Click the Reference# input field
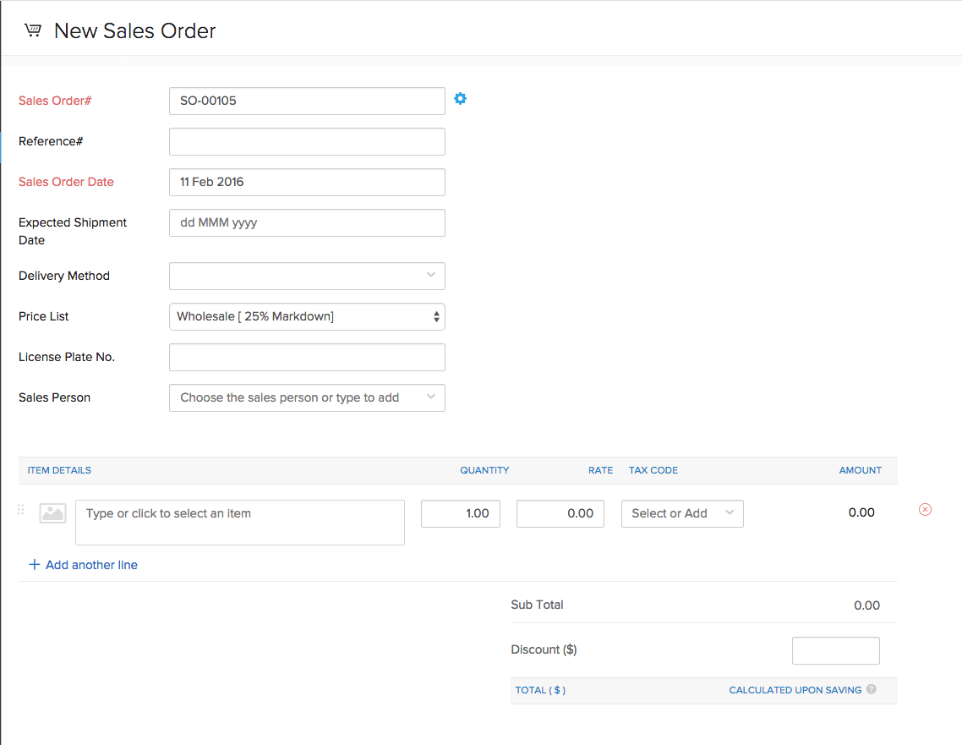The width and height of the screenshot is (962, 745). click(307, 141)
